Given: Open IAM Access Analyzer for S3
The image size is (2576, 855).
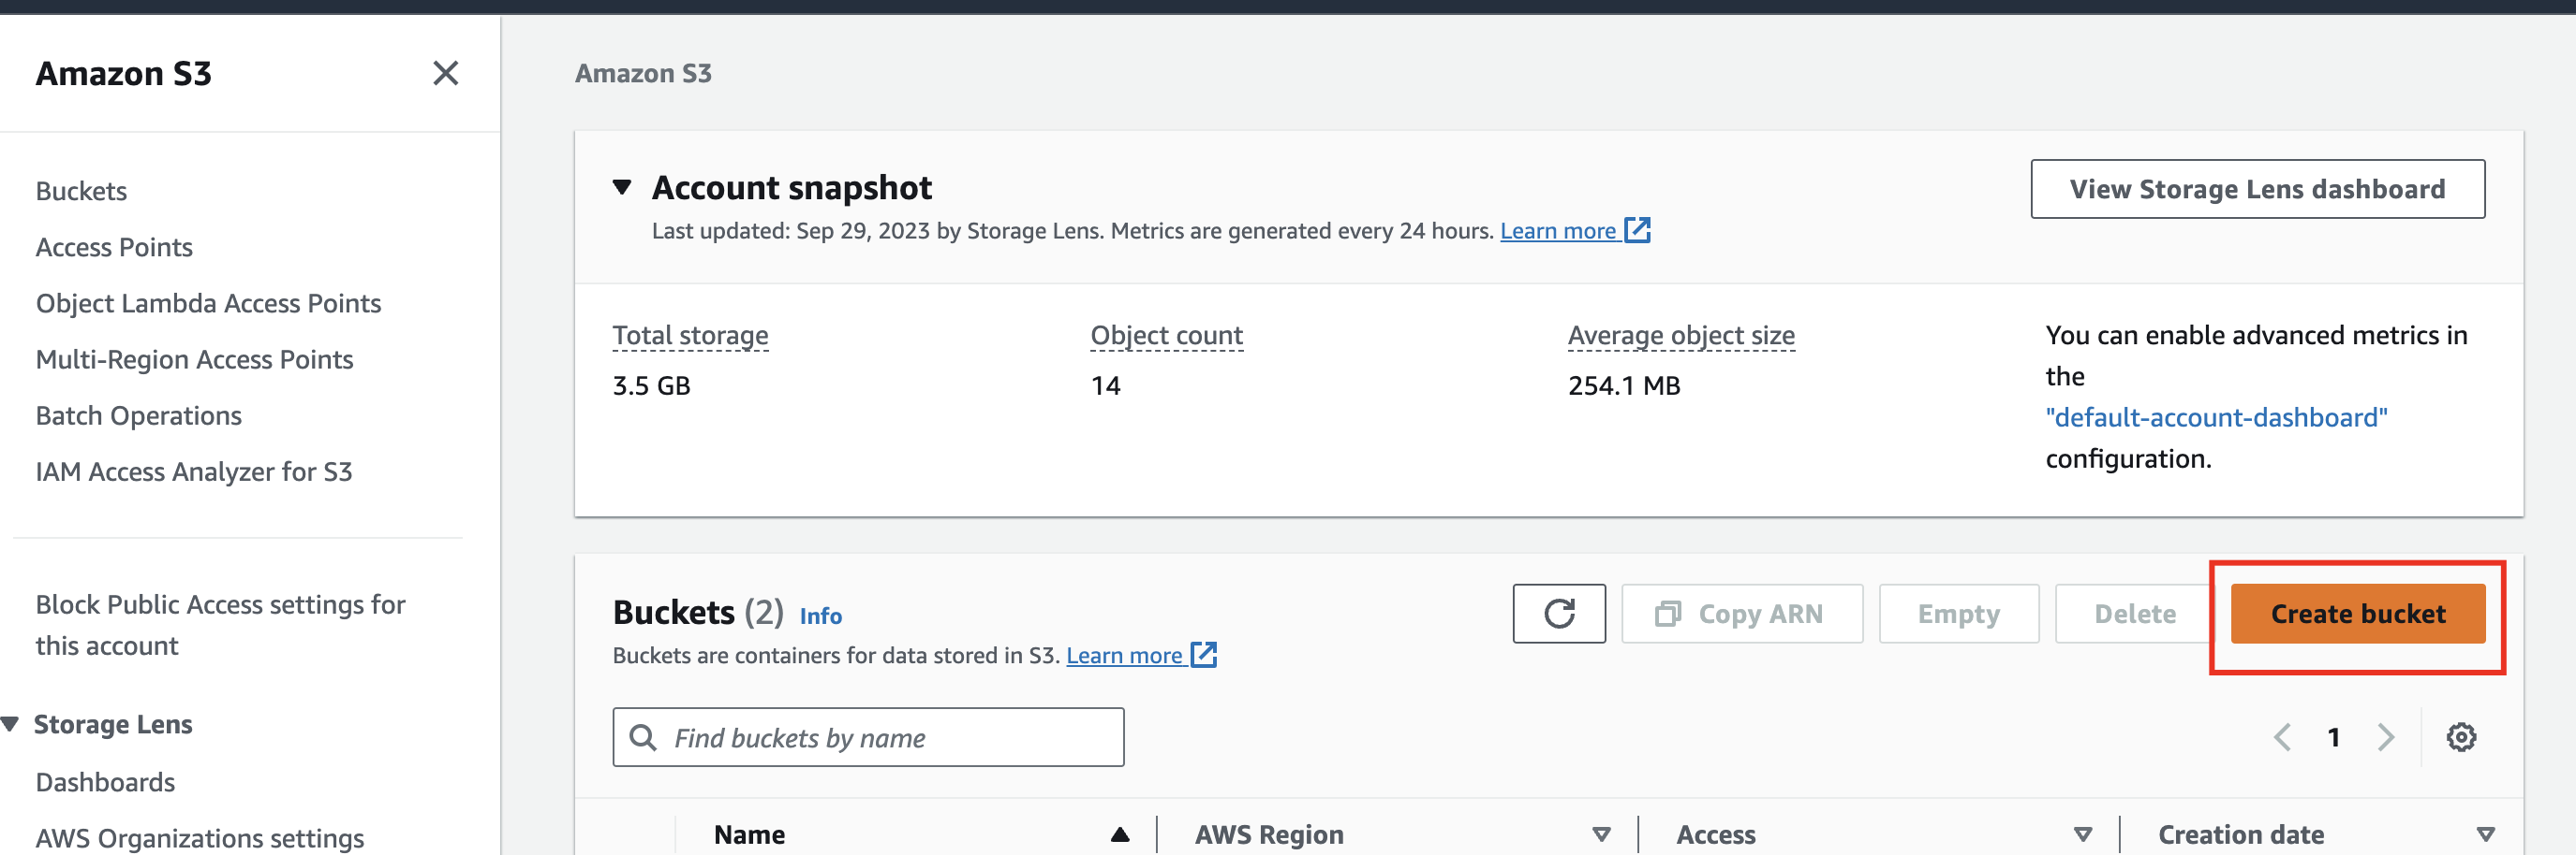Looking at the screenshot, I should (194, 471).
